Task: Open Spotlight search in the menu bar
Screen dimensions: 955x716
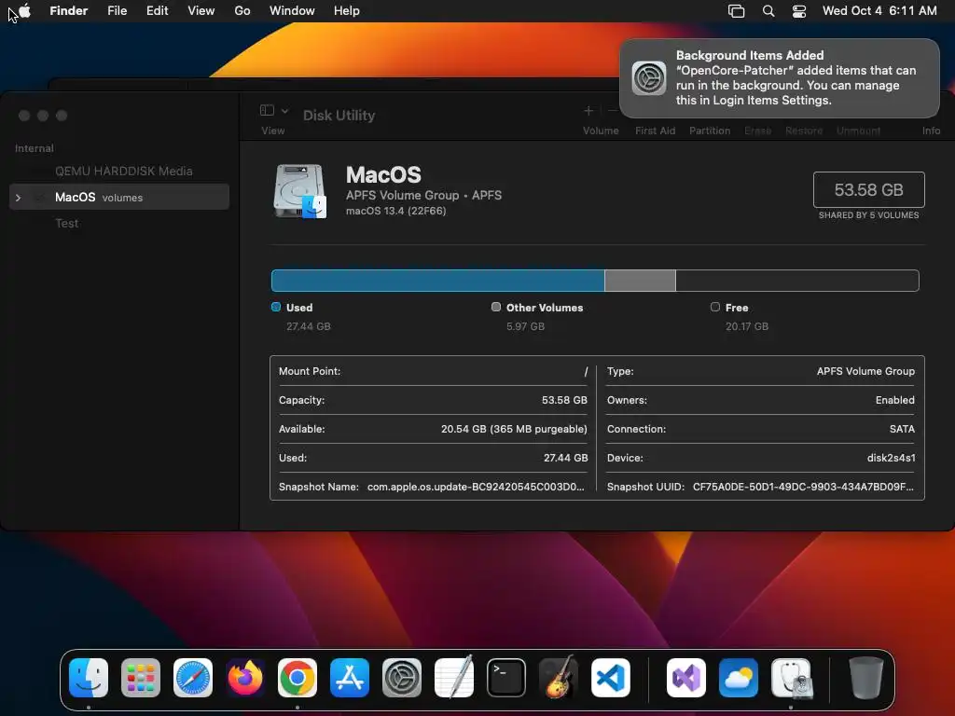Action: 768,11
